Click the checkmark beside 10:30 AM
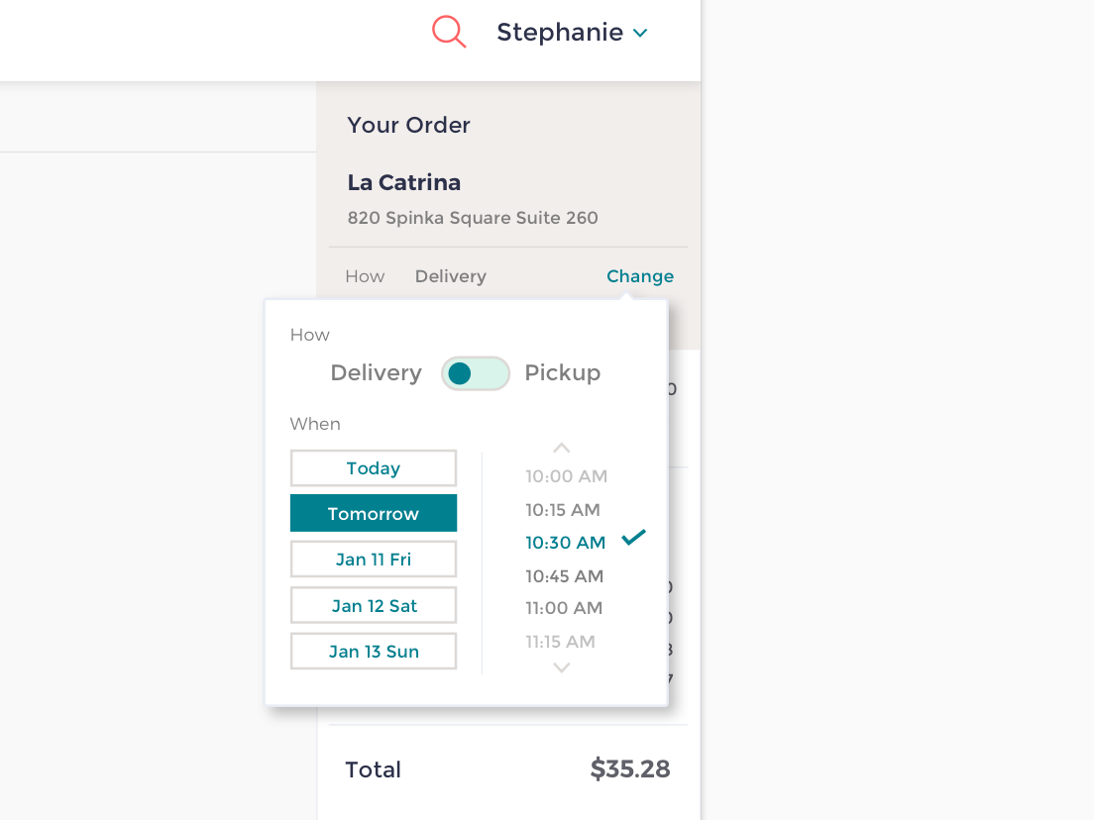 [631, 538]
